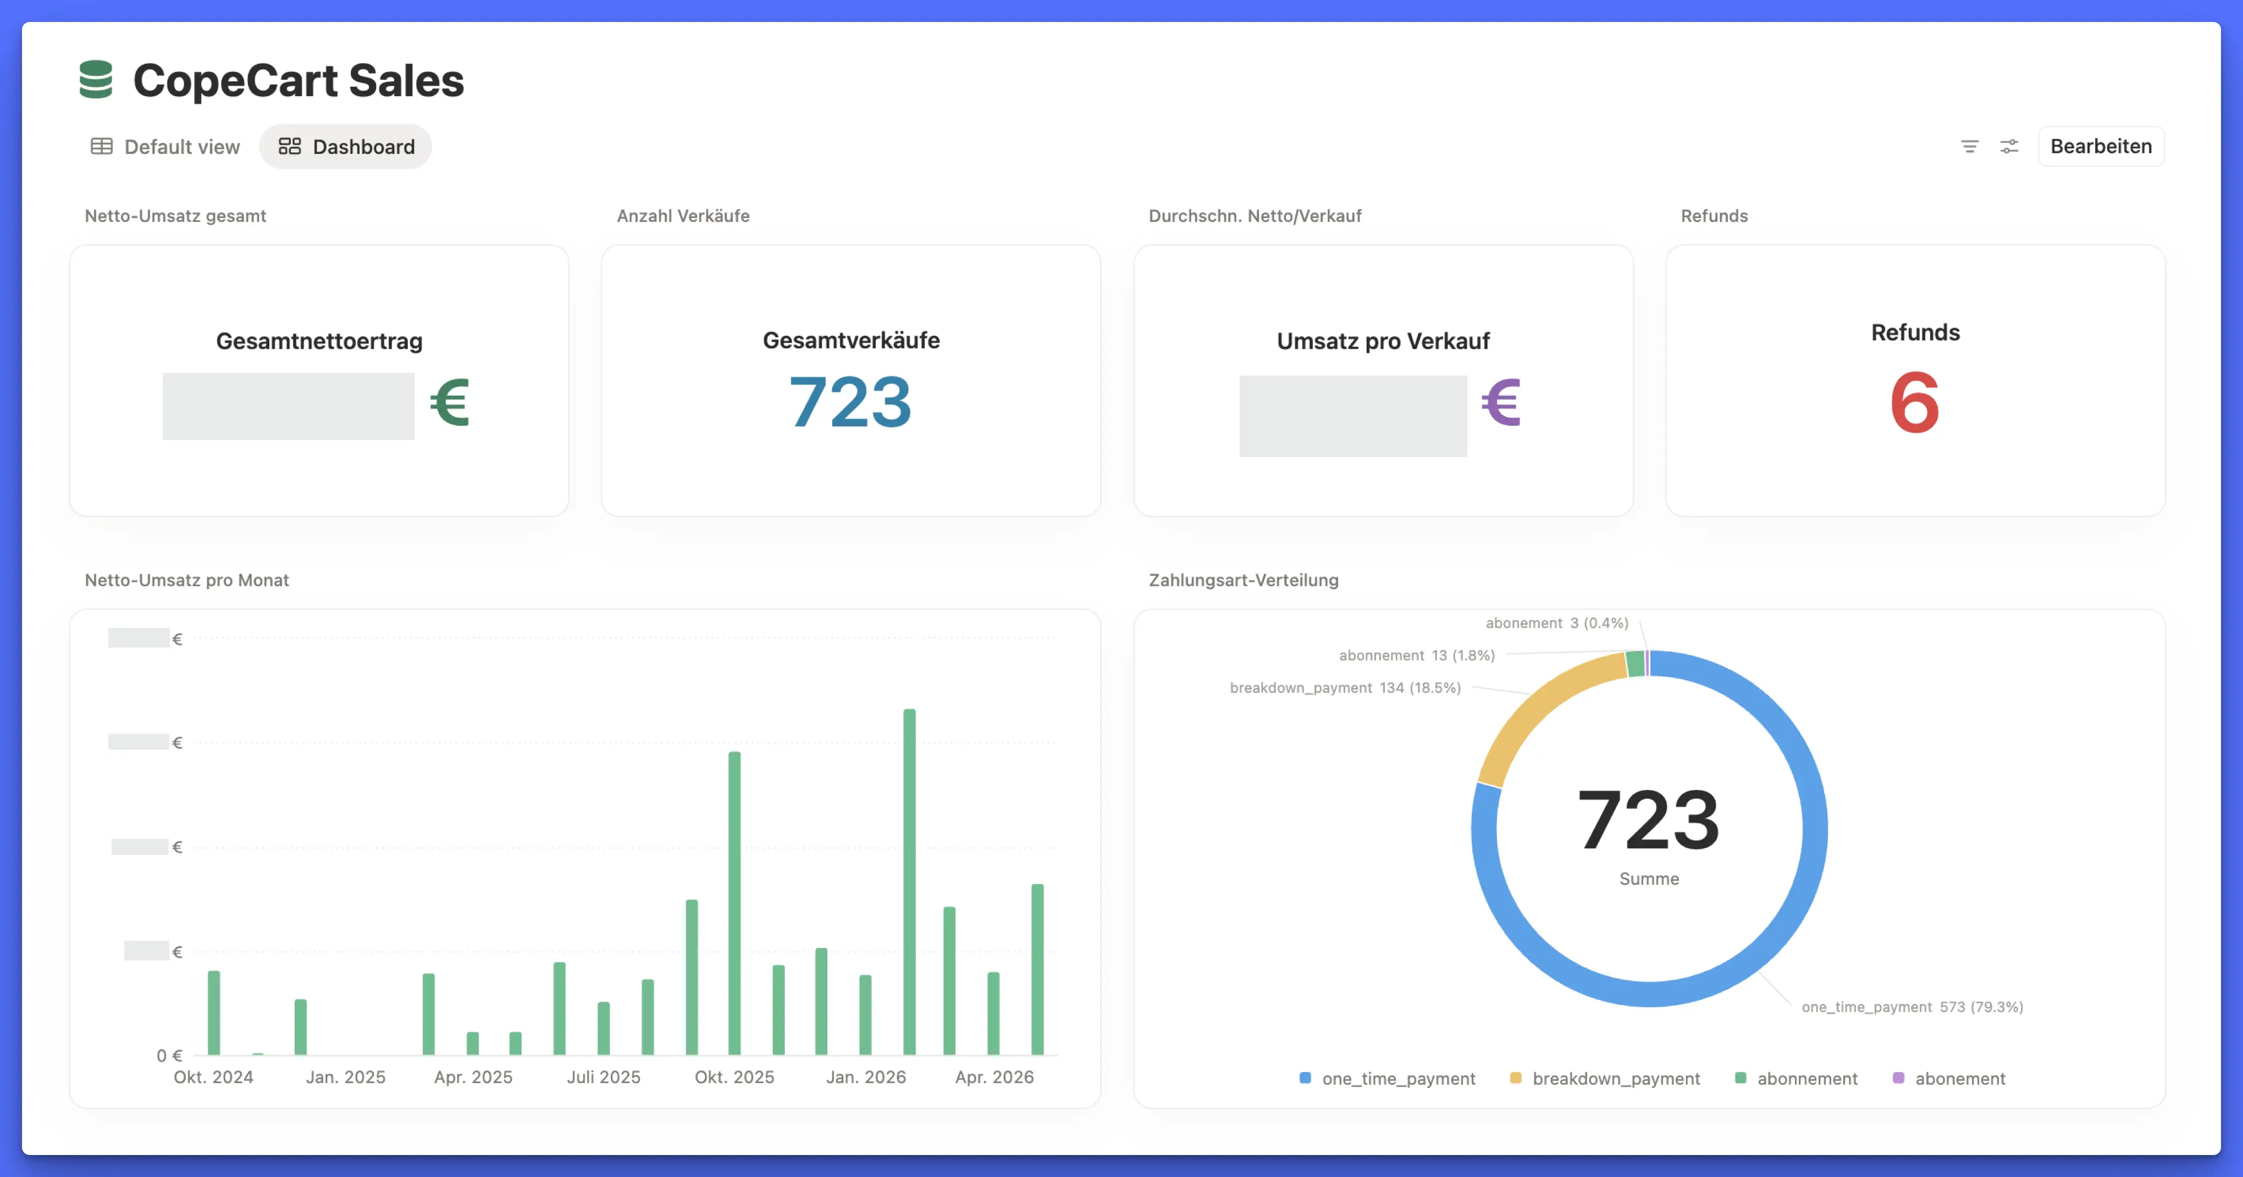Open the view settings sliders icon
This screenshot has width=2243, height=1177.
(x=2009, y=146)
